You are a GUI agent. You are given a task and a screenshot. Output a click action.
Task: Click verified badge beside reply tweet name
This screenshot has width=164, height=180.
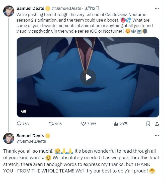tap(48, 136)
